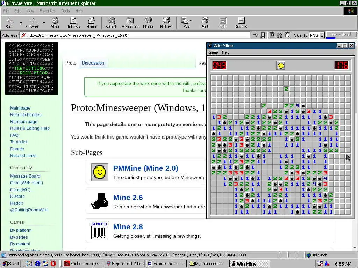Viewport: 358px width, 268px height.
Task: Click the first quick launch pencil icon
Action: pos(29,263)
